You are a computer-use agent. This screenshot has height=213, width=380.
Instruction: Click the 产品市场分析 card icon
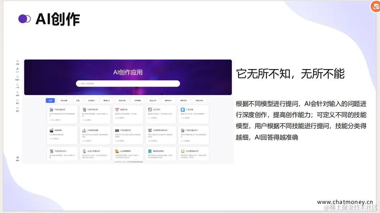[84, 110]
